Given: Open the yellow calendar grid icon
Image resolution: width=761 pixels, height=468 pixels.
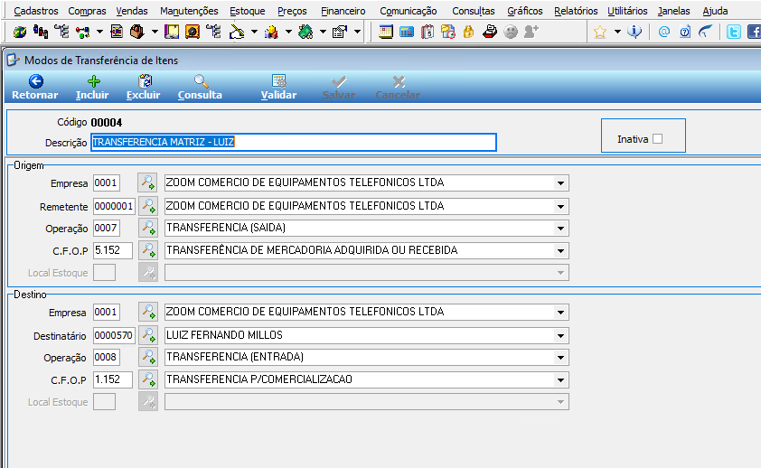Looking at the screenshot, I should [386, 32].
